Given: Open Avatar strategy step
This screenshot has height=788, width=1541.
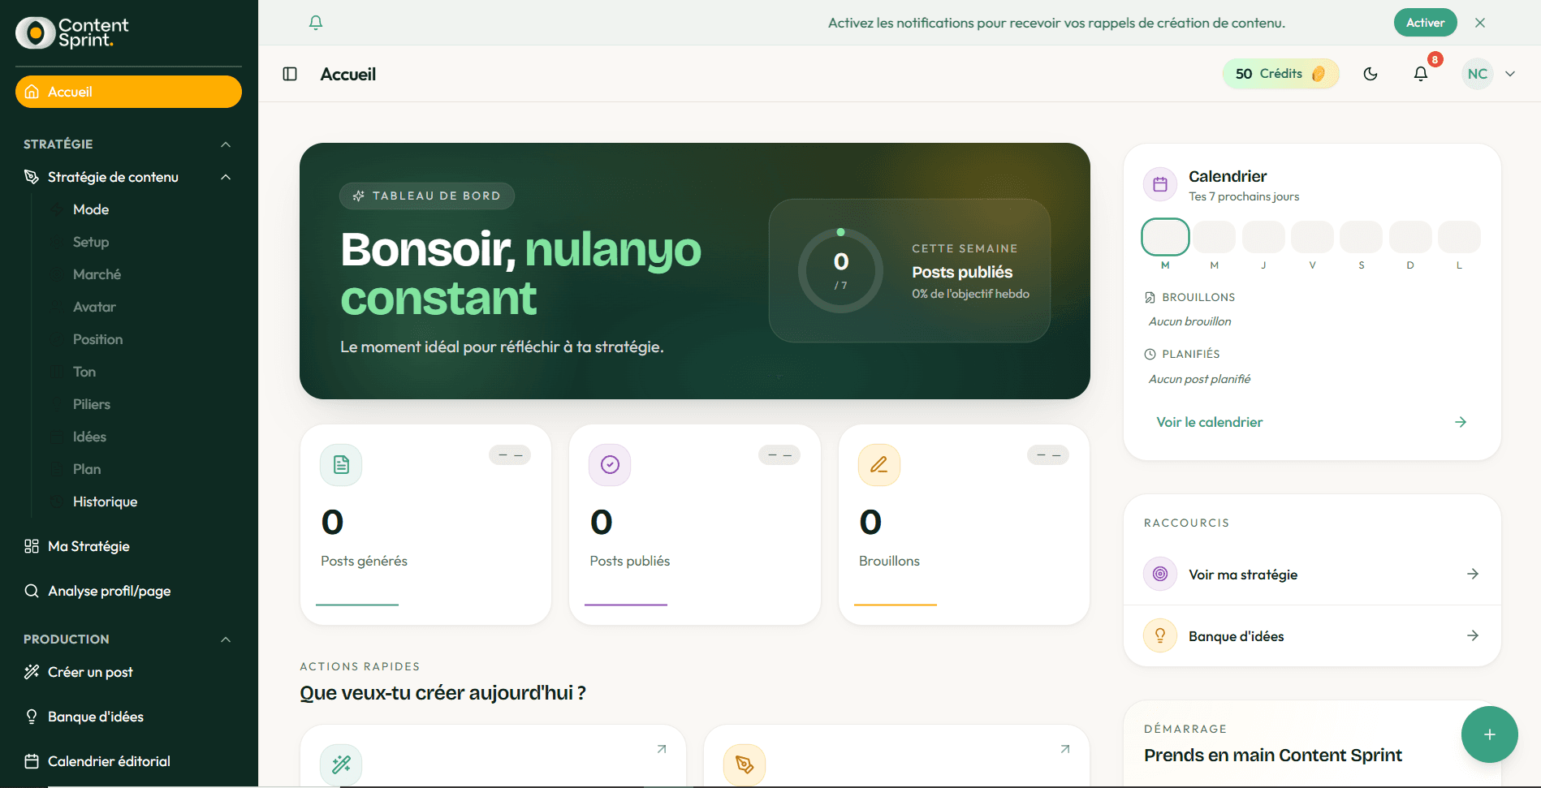Looking at the screenshot, I should [94, 307].
